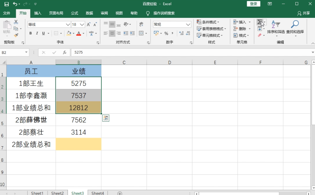This screenshot has height=195, width=315.
Task: Click the Format Painter brush icon
Action: click(16, 35)
